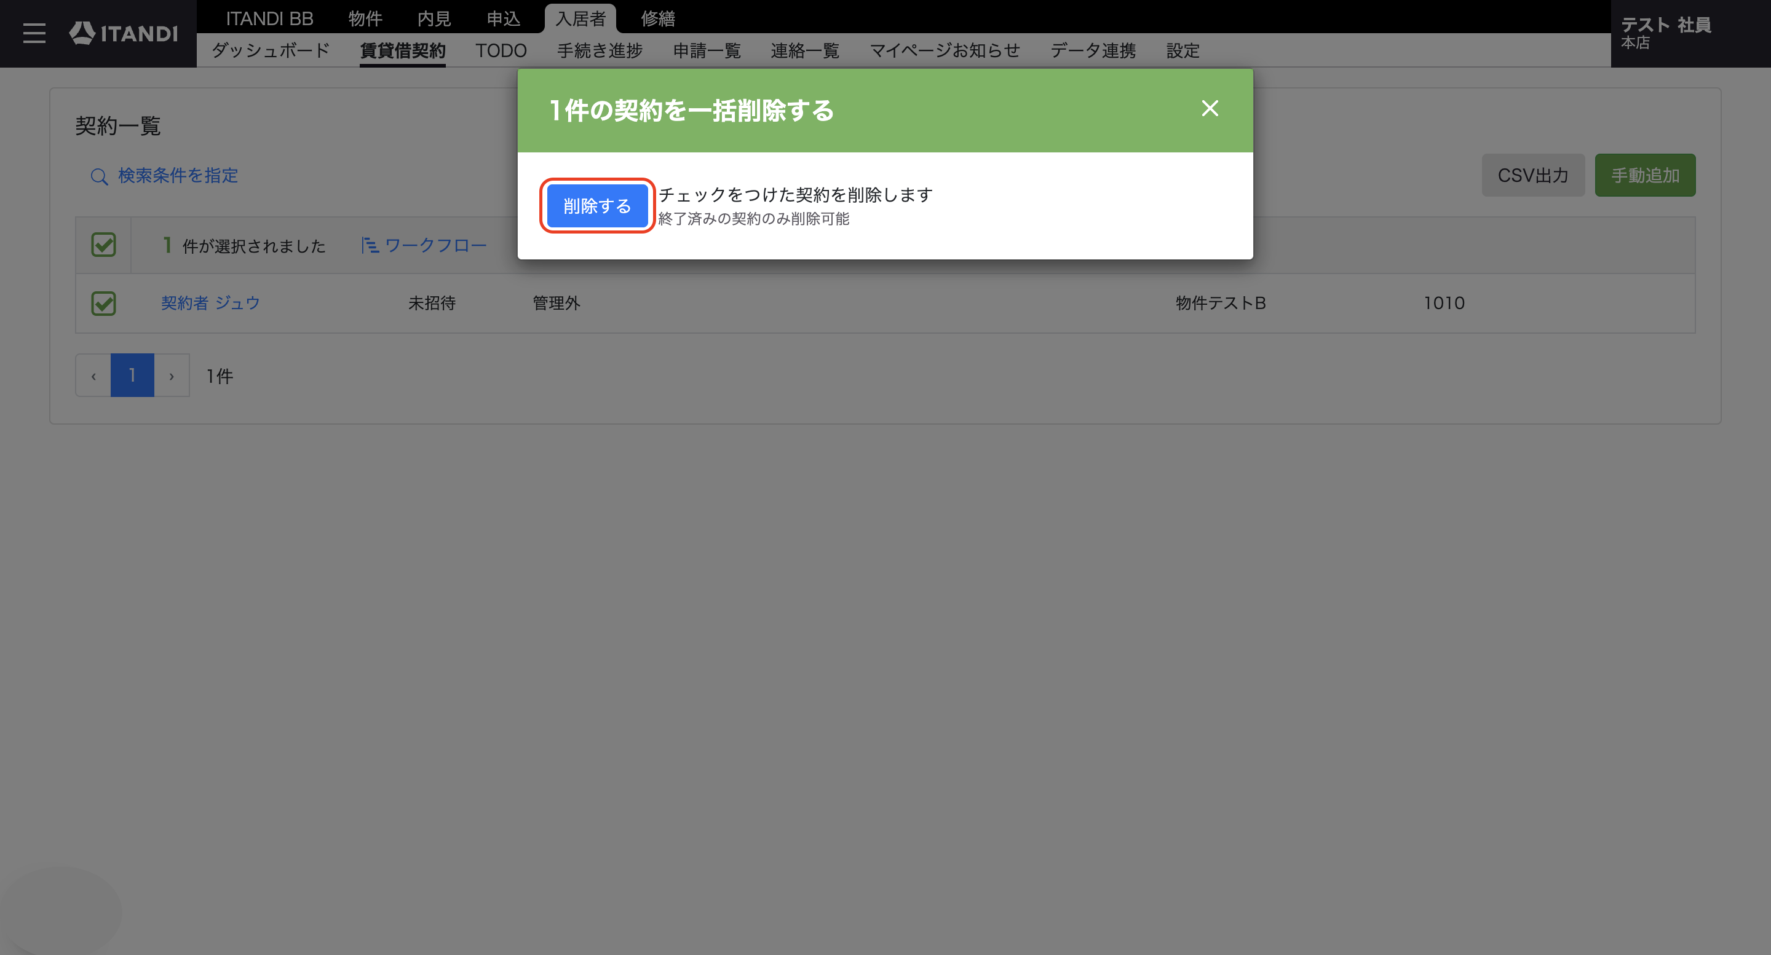This screenshot has height=955, width=1771.
Task: Switch to the 物件 tab
Action: click(x=365, y=18)
